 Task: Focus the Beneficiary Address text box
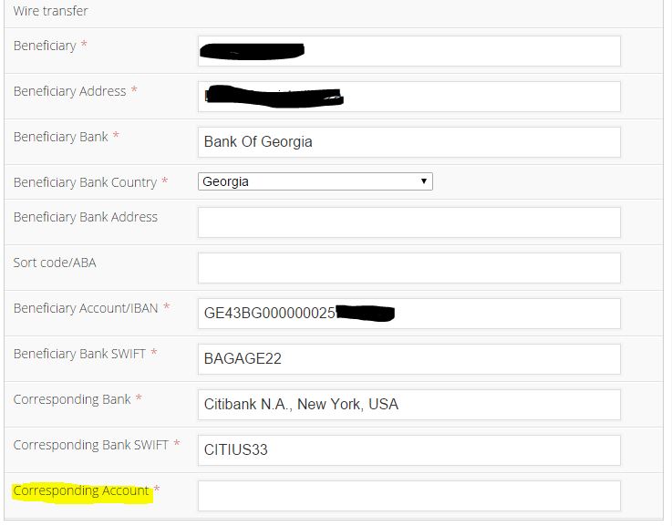tap(408, 97)
